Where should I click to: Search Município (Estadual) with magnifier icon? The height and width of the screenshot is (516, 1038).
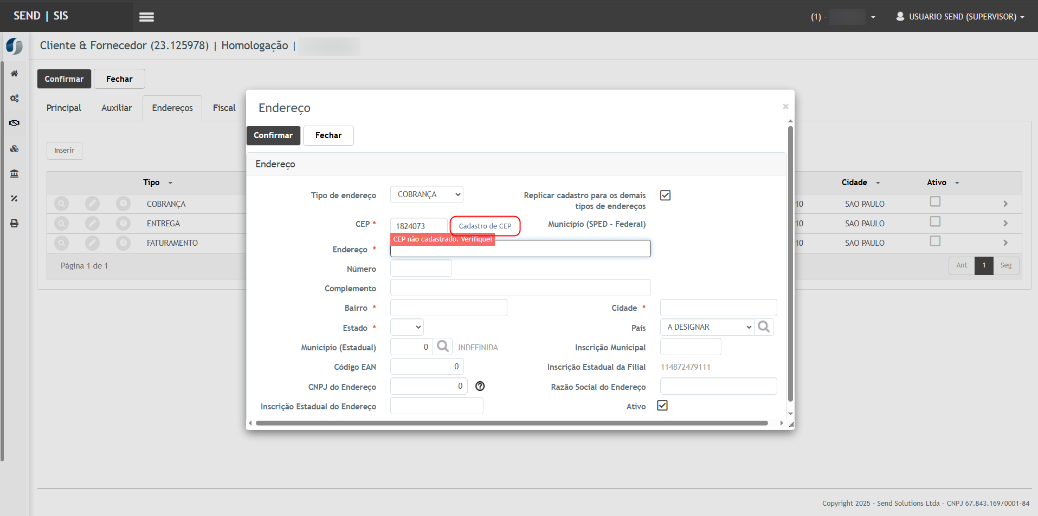(443, 347)
